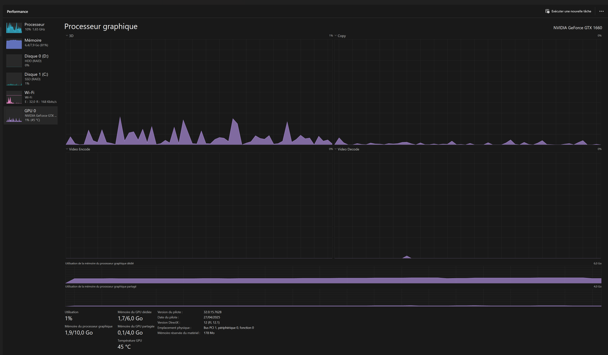Click Exécuter une nouvelle tâche

568,11
